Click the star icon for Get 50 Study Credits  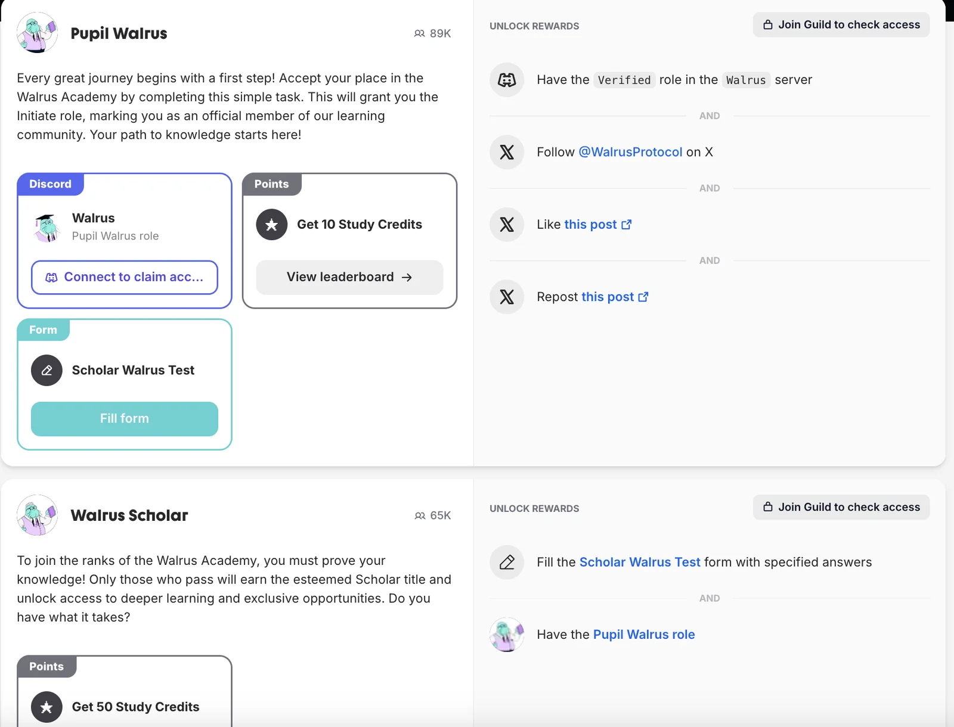tap(47, 707)
